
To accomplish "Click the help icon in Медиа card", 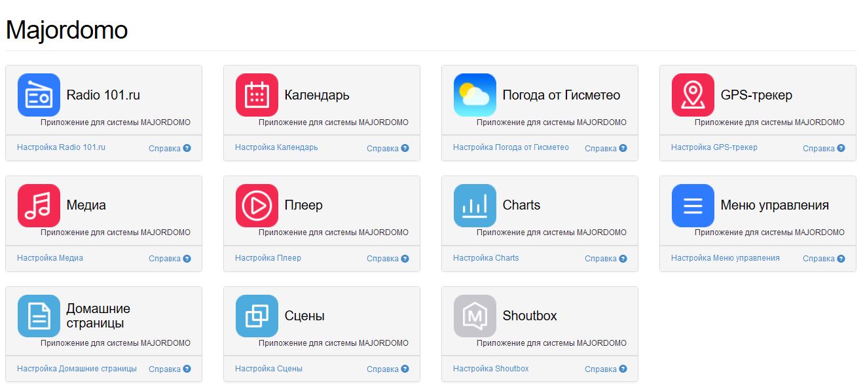I will pos(187,258).
